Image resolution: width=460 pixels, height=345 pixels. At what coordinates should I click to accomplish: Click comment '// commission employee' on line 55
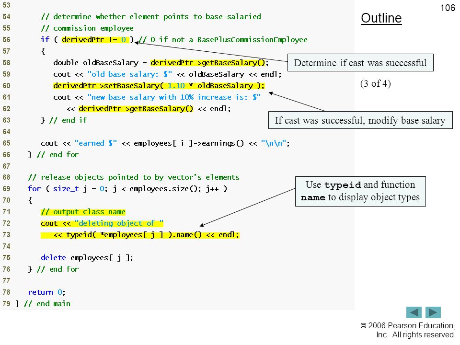[x=87, y=28]
